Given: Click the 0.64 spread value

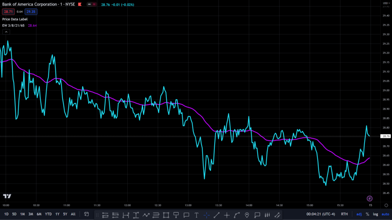Looking at the screenshot, I should (x=20, y=12).
